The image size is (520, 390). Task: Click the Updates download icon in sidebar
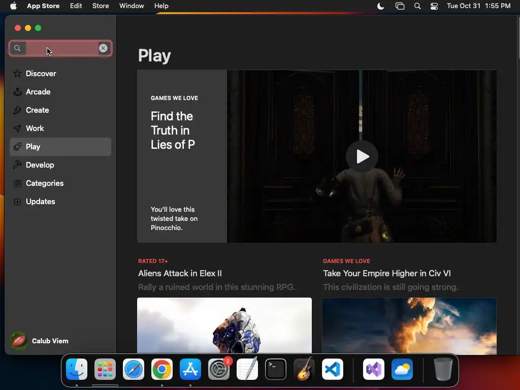pos(17,201)
